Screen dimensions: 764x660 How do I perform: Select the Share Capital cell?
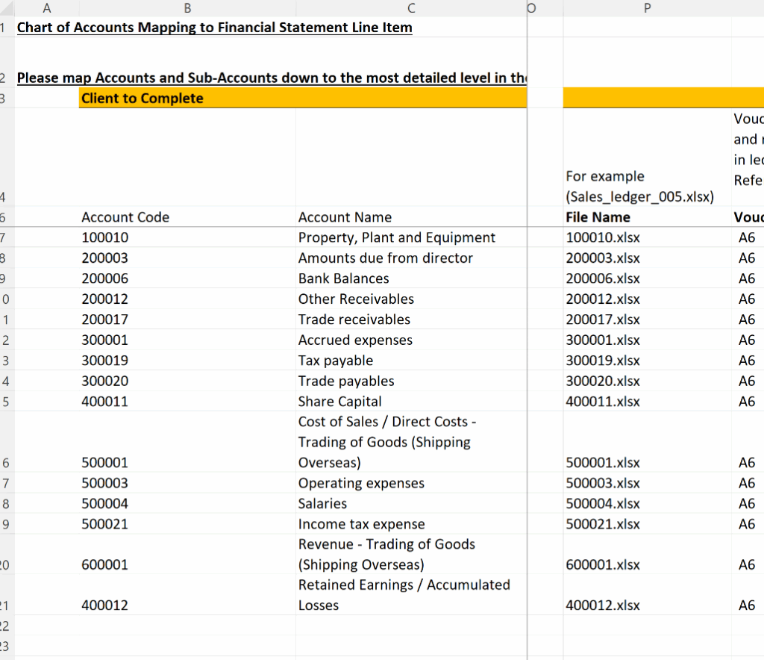point(339,401)
